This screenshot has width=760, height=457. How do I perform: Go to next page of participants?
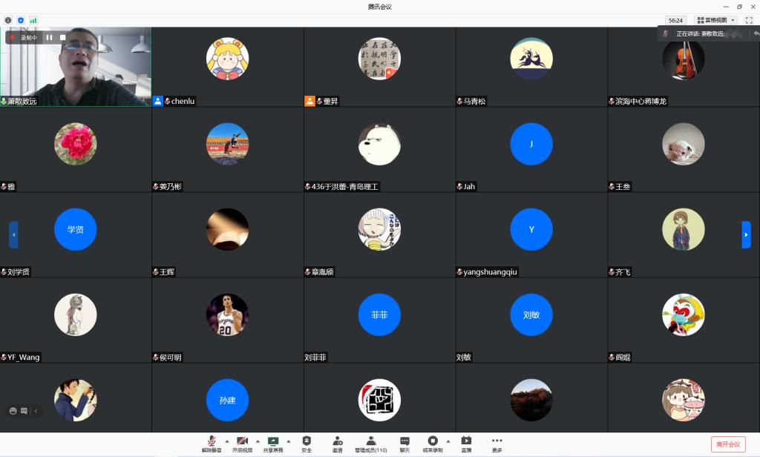tap(746, 234)
